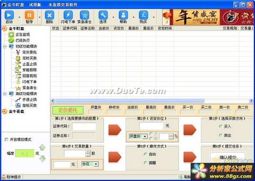Viewport: 255px width, 181px height.
Task: Click the 财神提示 status bar icon
Action: pyautogui.click(x=4, y=177)
